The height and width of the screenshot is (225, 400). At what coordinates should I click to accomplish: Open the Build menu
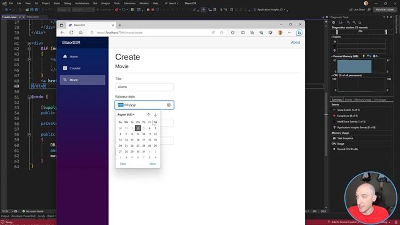point(57,3)
